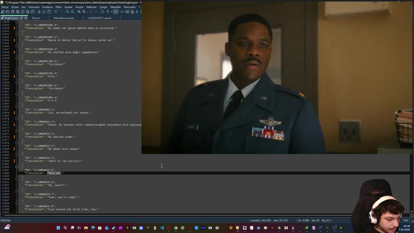Zoom in using the plus magnifier icon

point(79,12)
